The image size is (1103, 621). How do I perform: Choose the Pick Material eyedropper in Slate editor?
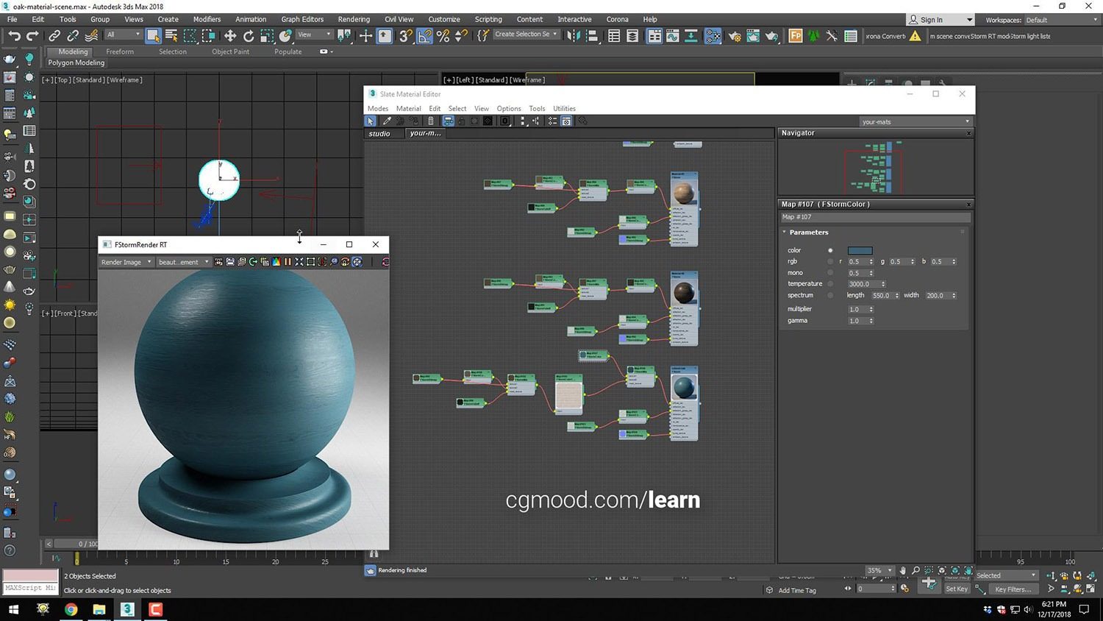tap(387, 121)
